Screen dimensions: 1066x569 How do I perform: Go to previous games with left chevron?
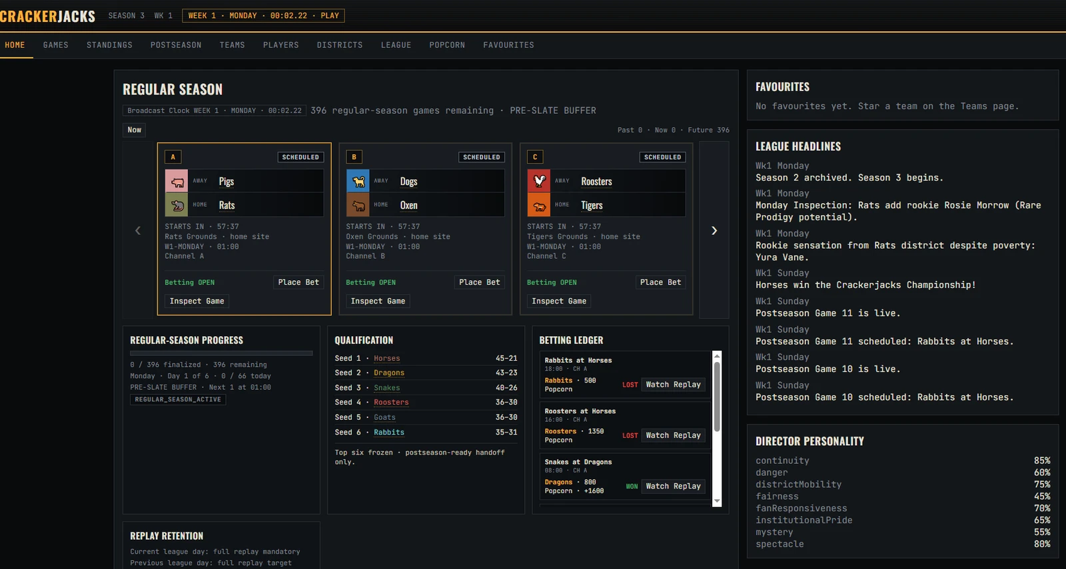(138, 230)
